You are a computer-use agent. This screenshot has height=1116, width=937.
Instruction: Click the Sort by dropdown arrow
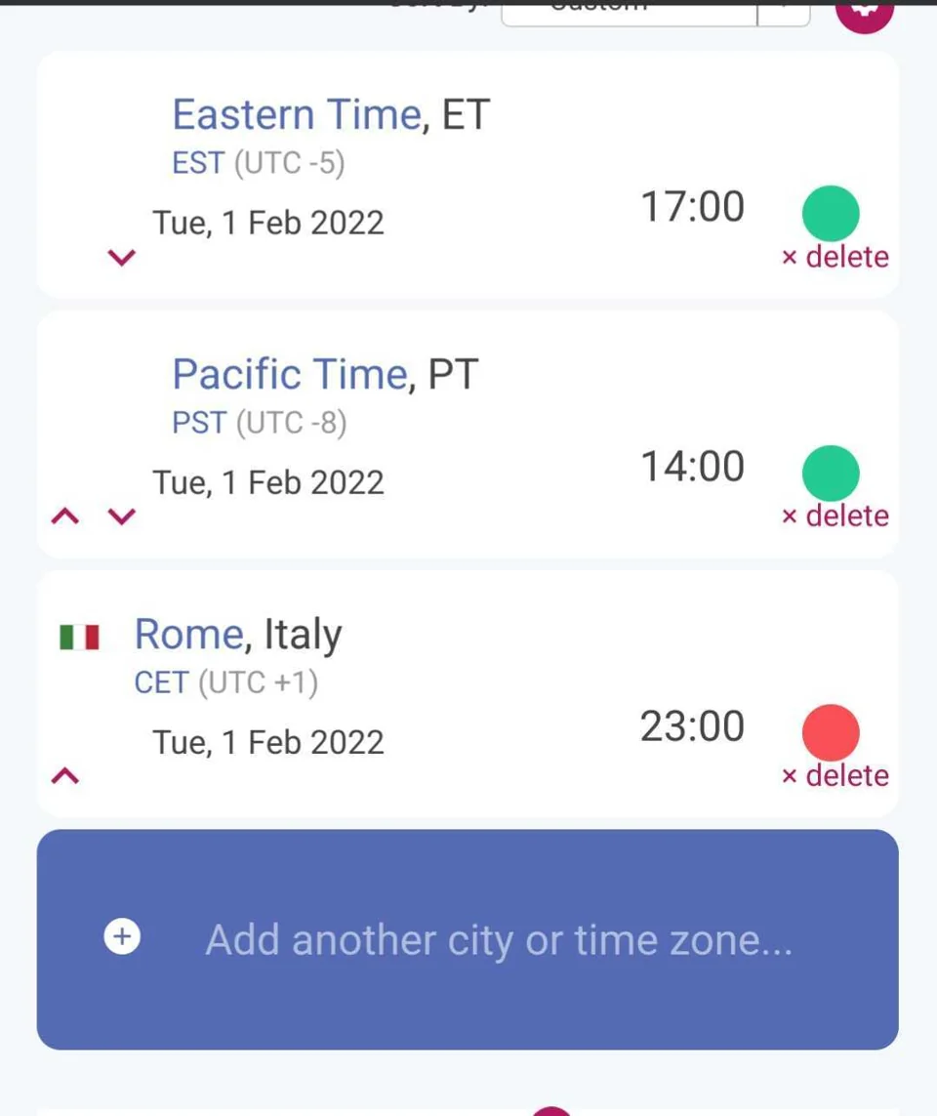[784, 12]
